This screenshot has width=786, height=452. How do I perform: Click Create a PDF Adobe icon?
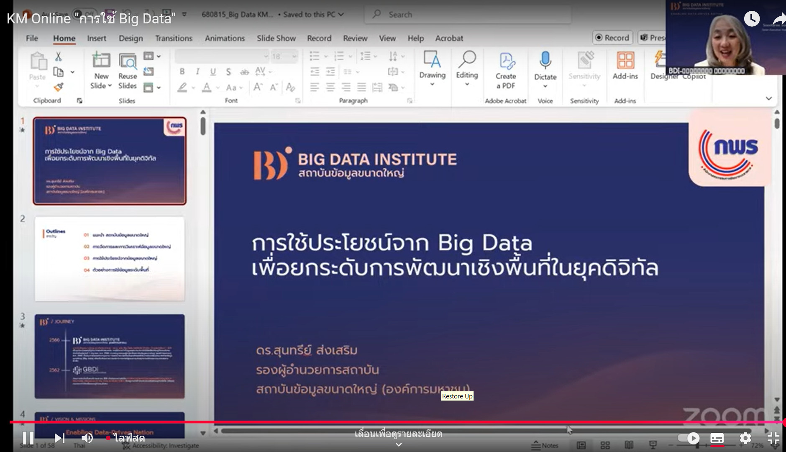tap(506, 70)
